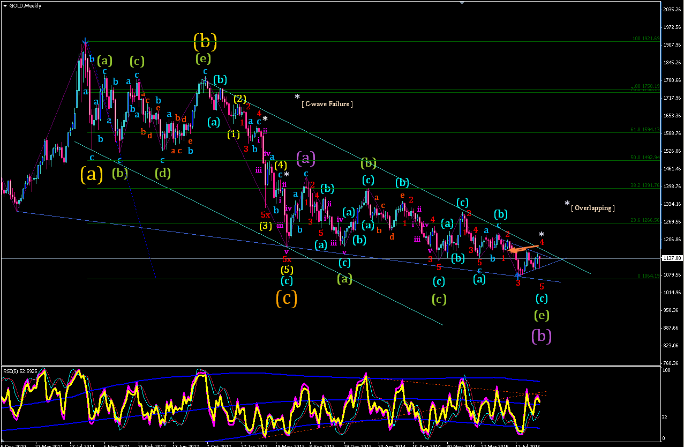This screenshot has height=447, width=684.
Task: Select the yellow (5) wave label
Action: pos(287,270)
